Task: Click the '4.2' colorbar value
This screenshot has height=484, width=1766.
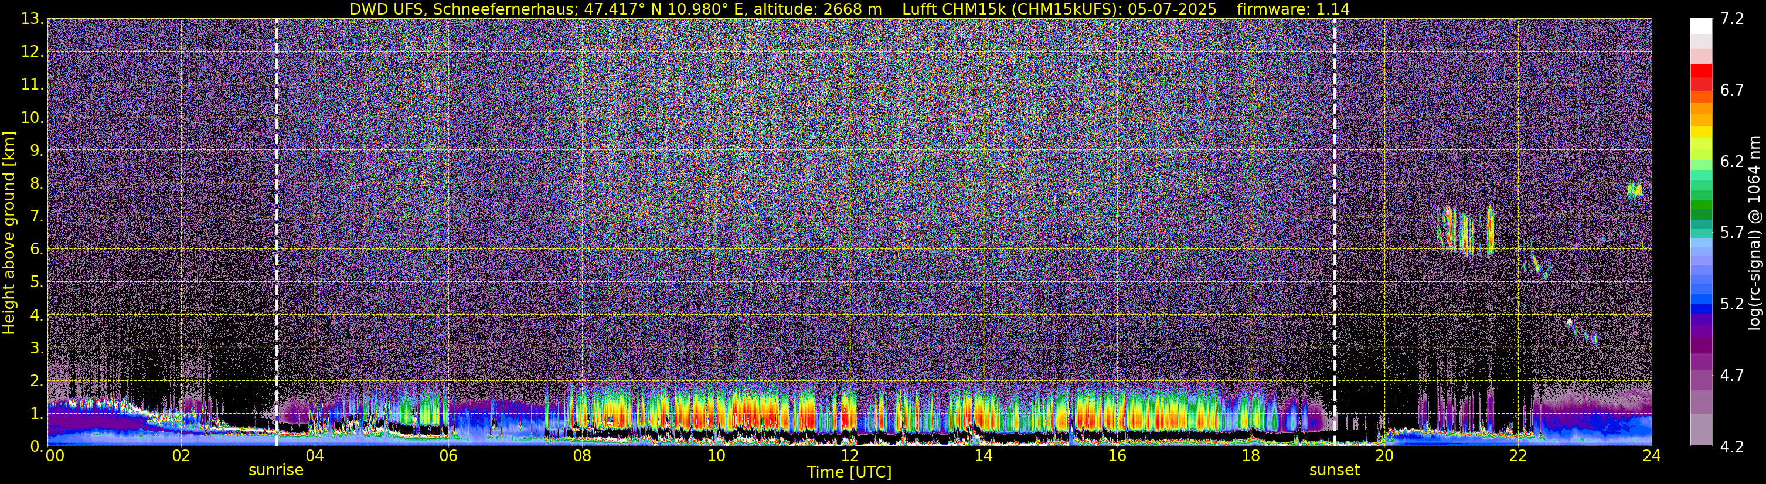Action: pos(1732,447)
